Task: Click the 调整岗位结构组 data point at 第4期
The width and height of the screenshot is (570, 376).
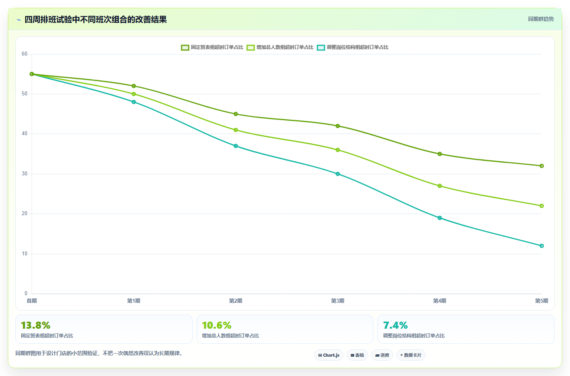Action: [x=440, y=218]
